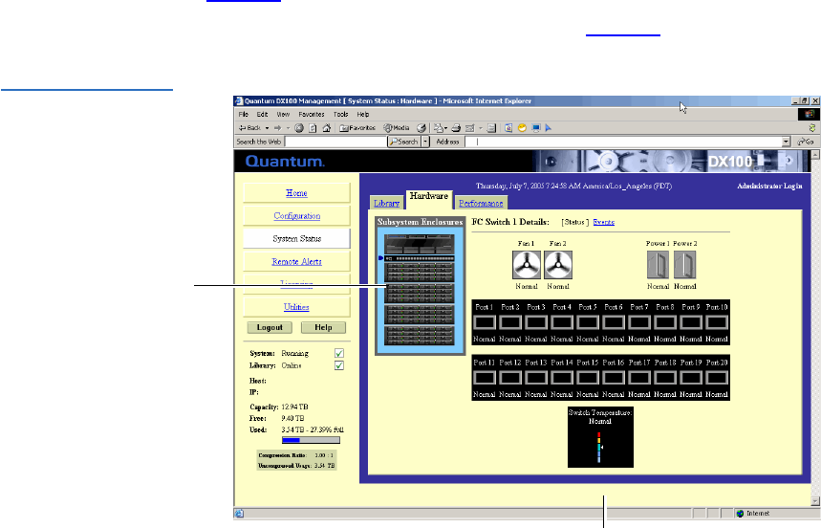Open the Edit menu
The height and width of the screenshot is (528, 821).
click(262, 114)
